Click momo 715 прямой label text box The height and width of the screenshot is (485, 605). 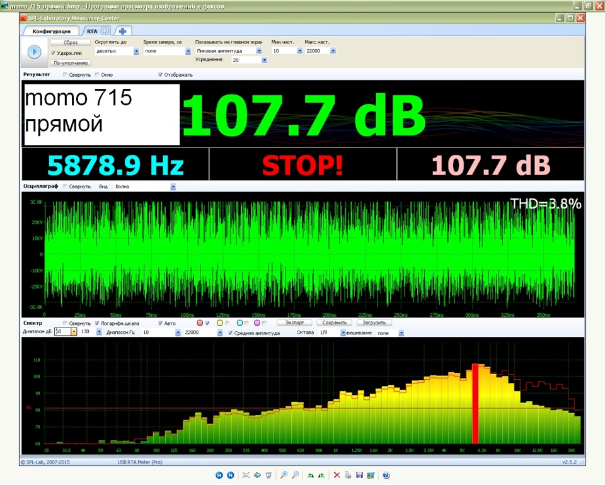click(102, 115)
